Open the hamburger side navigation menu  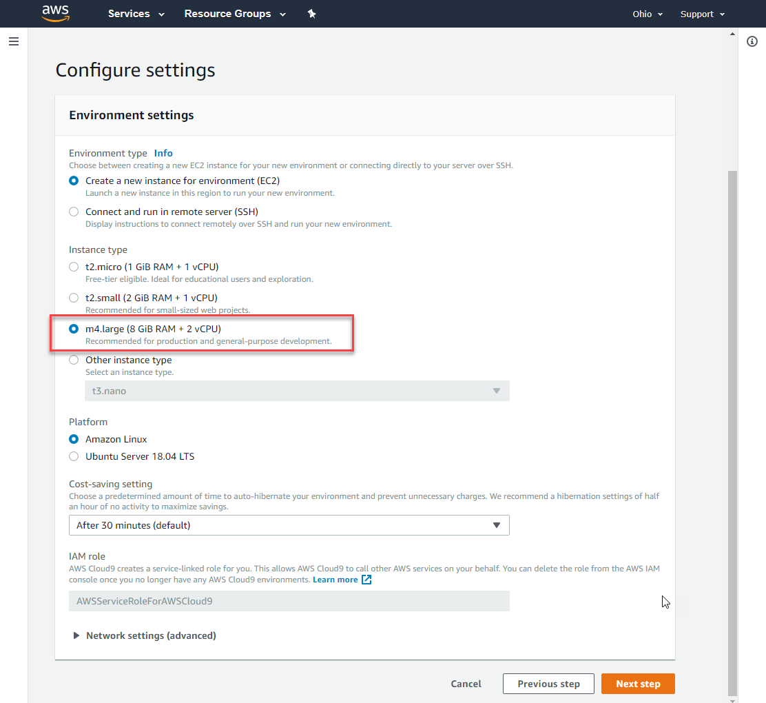point(14,41)
